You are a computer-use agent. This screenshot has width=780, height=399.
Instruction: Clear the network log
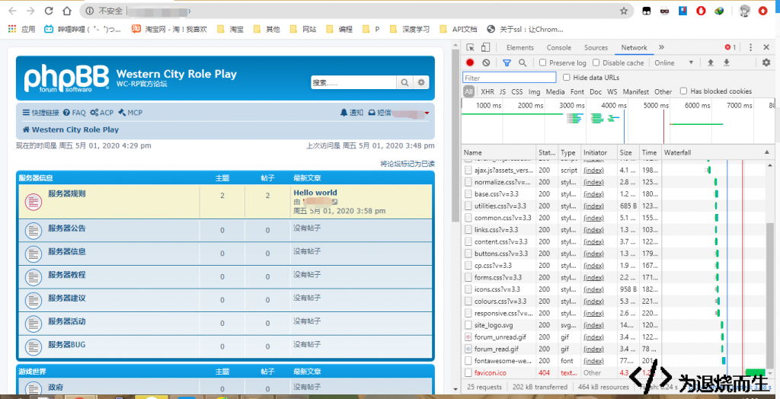click(x=486, y=62)
